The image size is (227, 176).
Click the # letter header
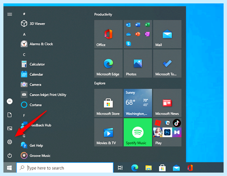click(x=24, y=14)
